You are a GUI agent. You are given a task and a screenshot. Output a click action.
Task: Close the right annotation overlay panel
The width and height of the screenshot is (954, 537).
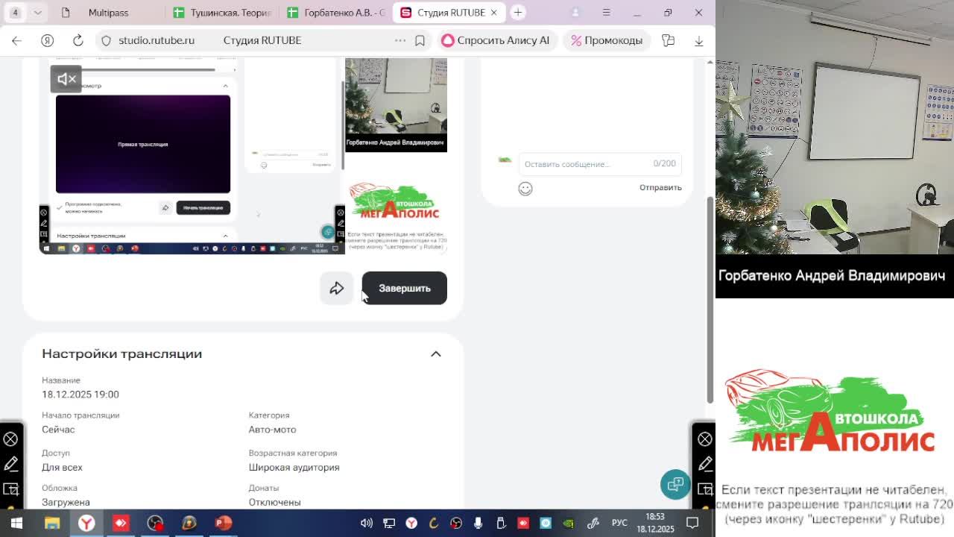tap(705, 439)
